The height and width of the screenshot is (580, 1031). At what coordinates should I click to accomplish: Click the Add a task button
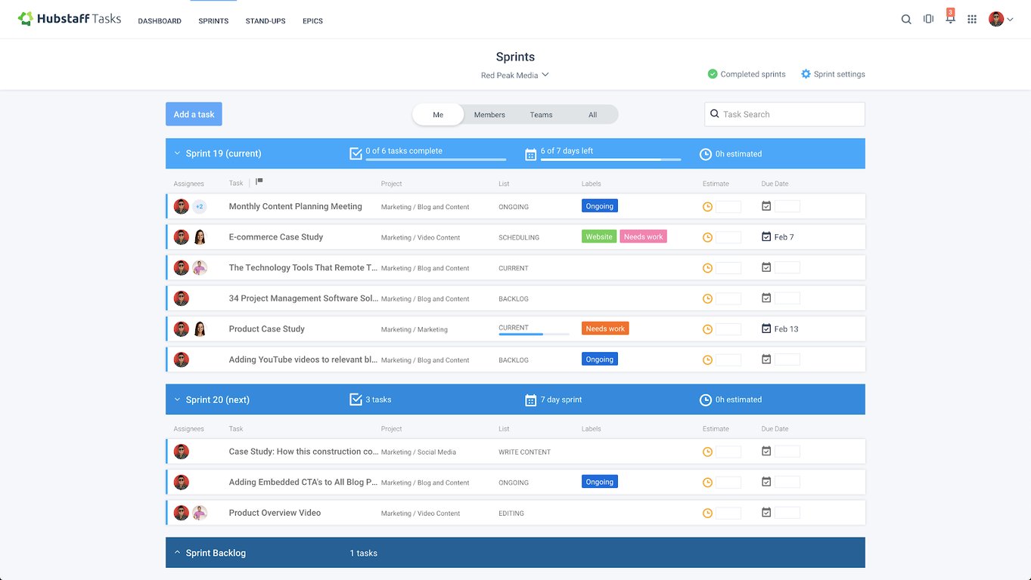pyautogui.click(x=194, y=114)
